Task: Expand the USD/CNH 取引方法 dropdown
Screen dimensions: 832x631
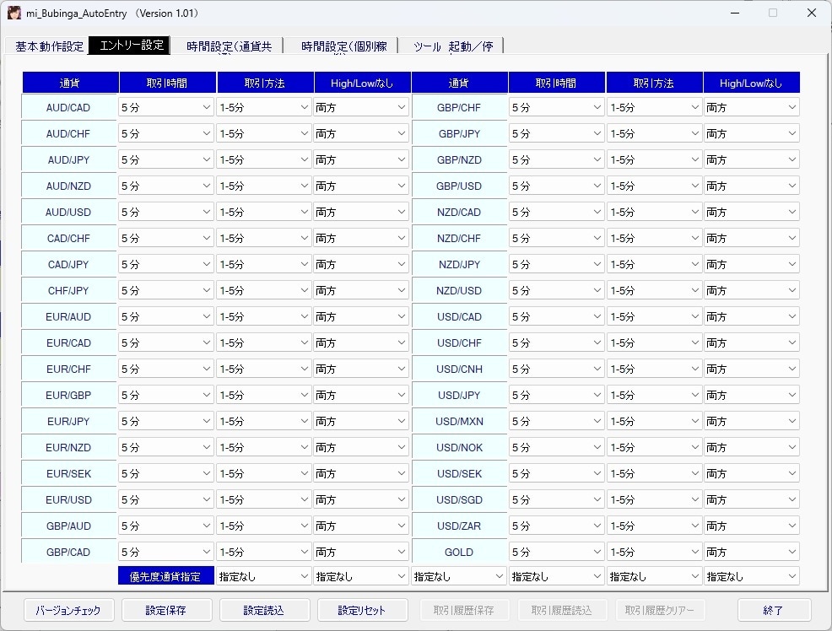Action: click(x=654, y=369)
